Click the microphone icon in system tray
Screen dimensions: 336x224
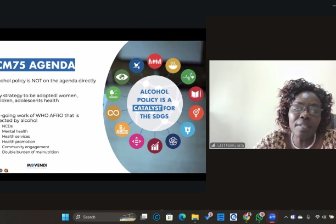309,217
